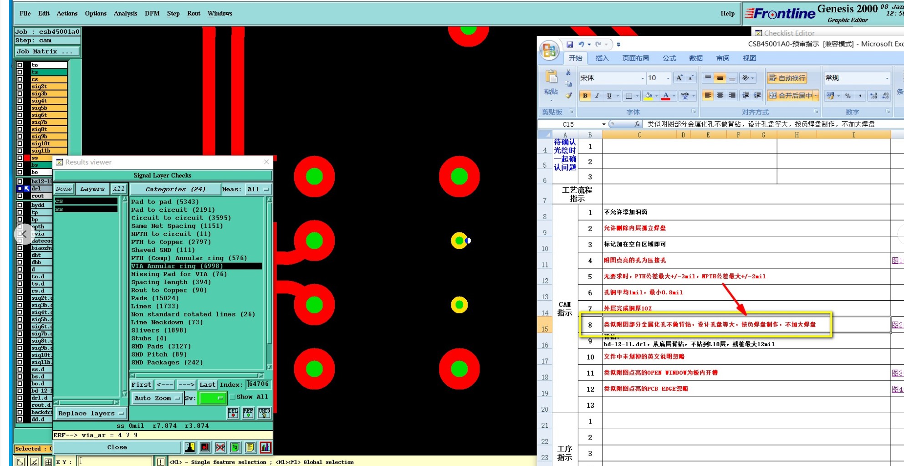The height and width of the screenshot is (466, 904).
Task: Click the Job Matrix button
Action: (47, 51)
